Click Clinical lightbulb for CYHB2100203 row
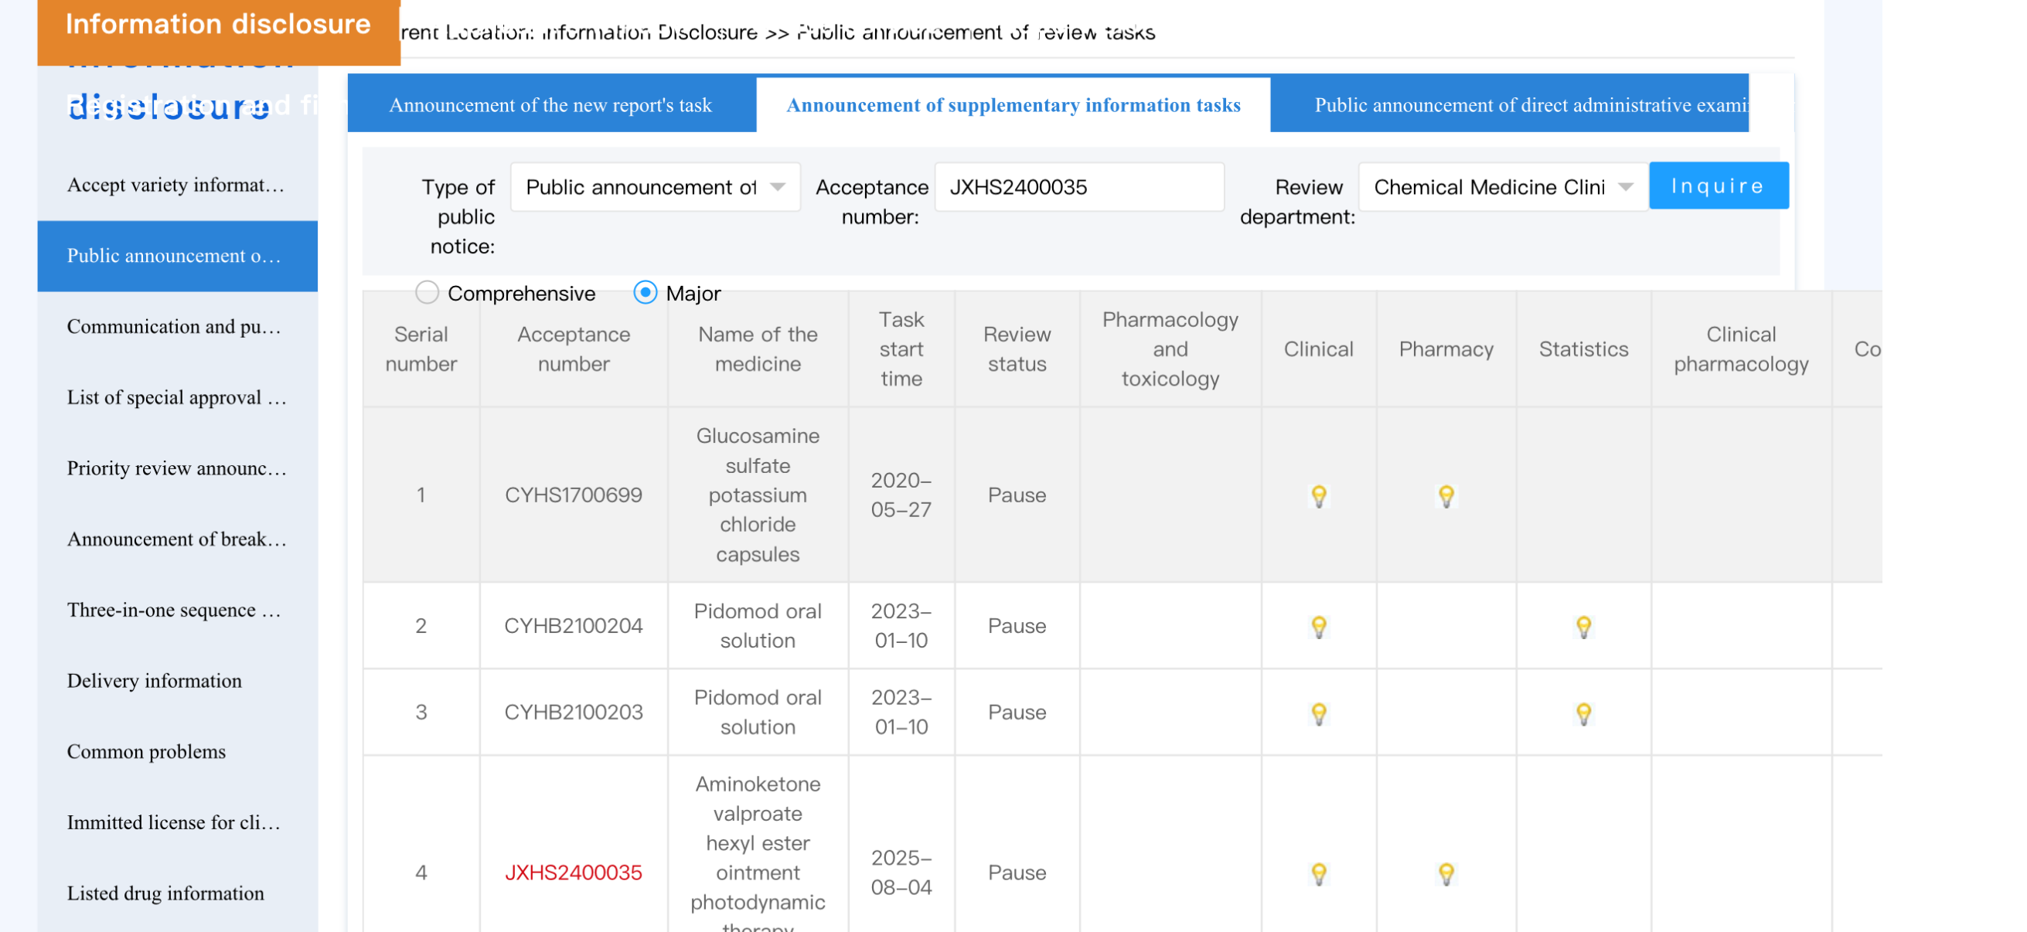The height and width of the screenshot is (932, 2027). tap(1319, 713)
